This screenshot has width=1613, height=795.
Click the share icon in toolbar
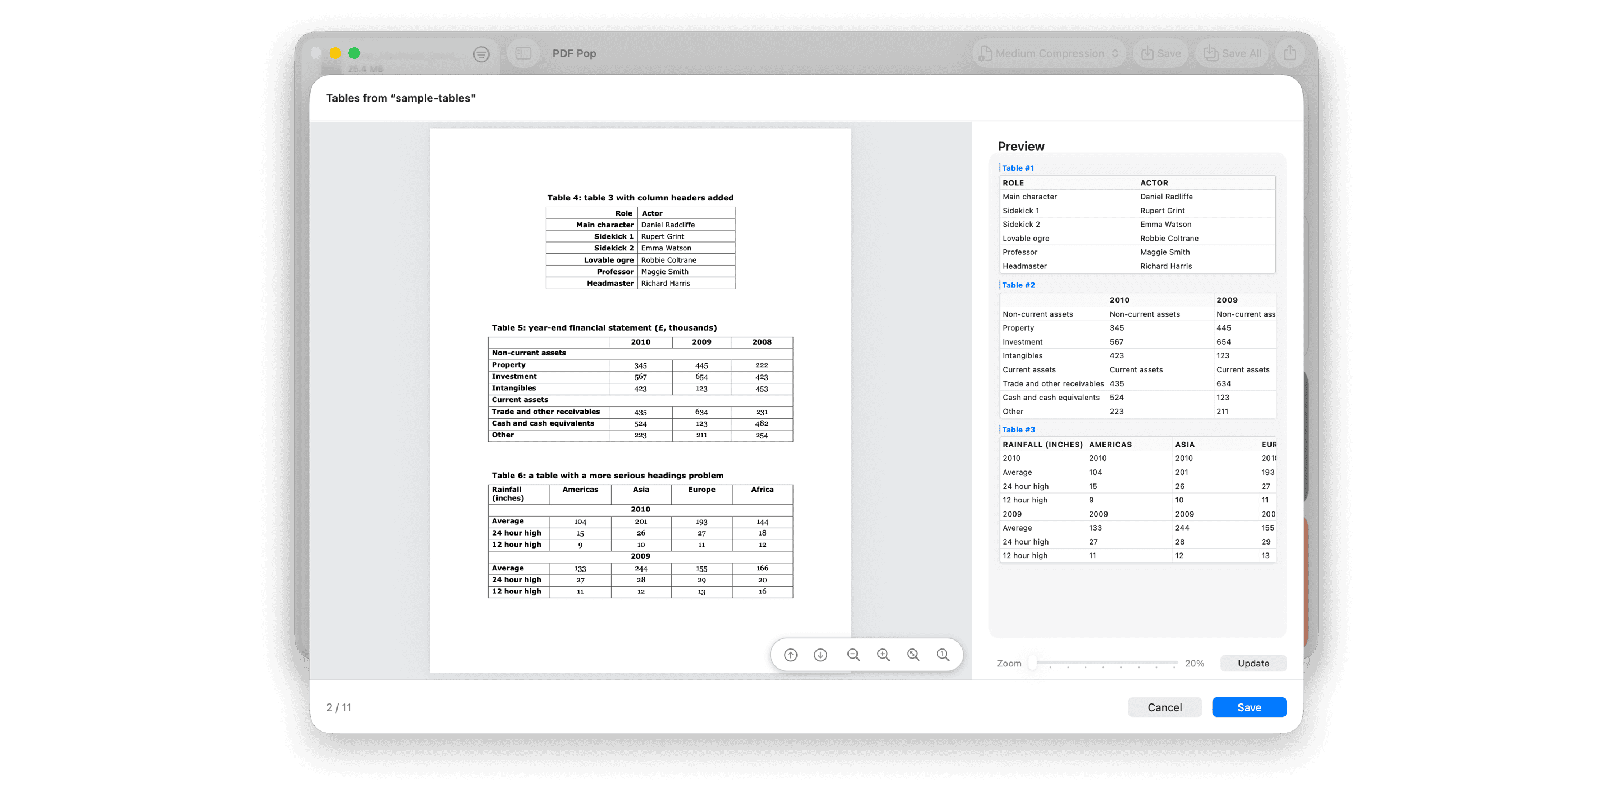[1290, 54]
